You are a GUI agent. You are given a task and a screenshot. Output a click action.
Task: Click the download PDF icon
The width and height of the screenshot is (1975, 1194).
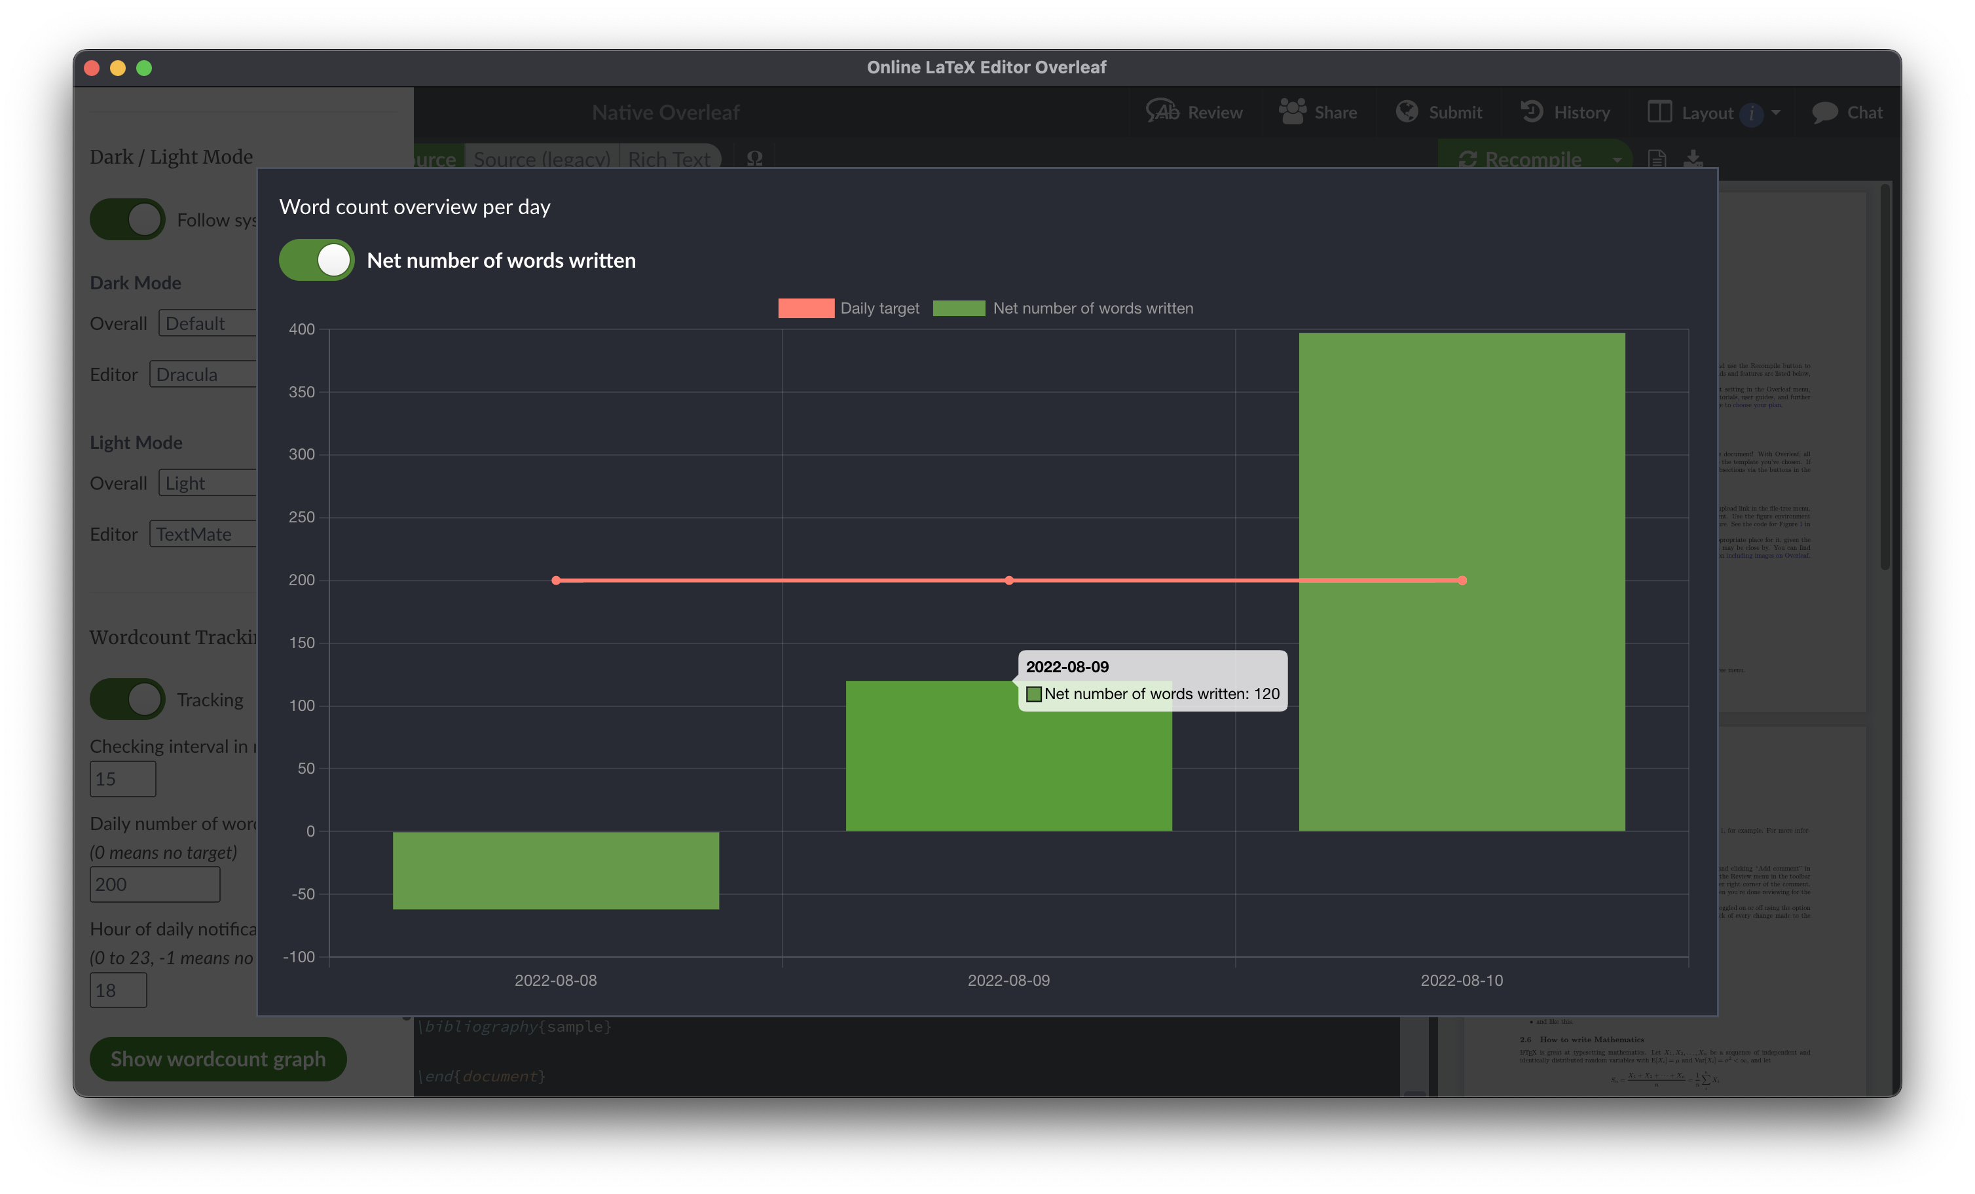click(1693, 158)
